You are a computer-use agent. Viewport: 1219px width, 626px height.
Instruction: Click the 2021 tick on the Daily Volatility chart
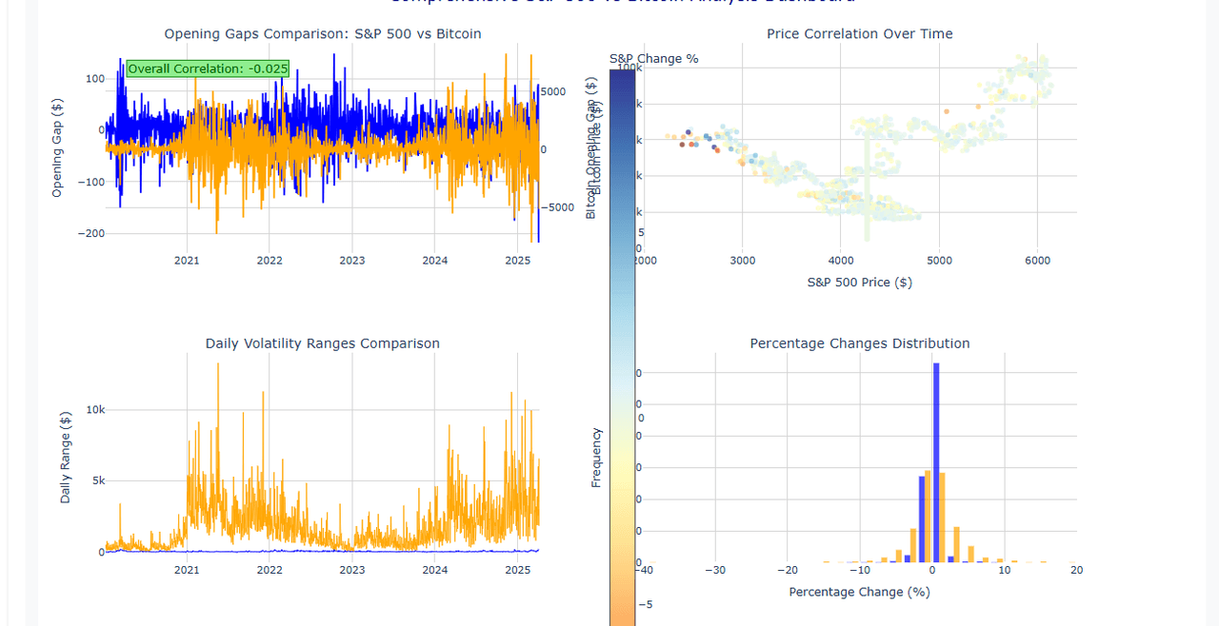(x=187, y=570)
